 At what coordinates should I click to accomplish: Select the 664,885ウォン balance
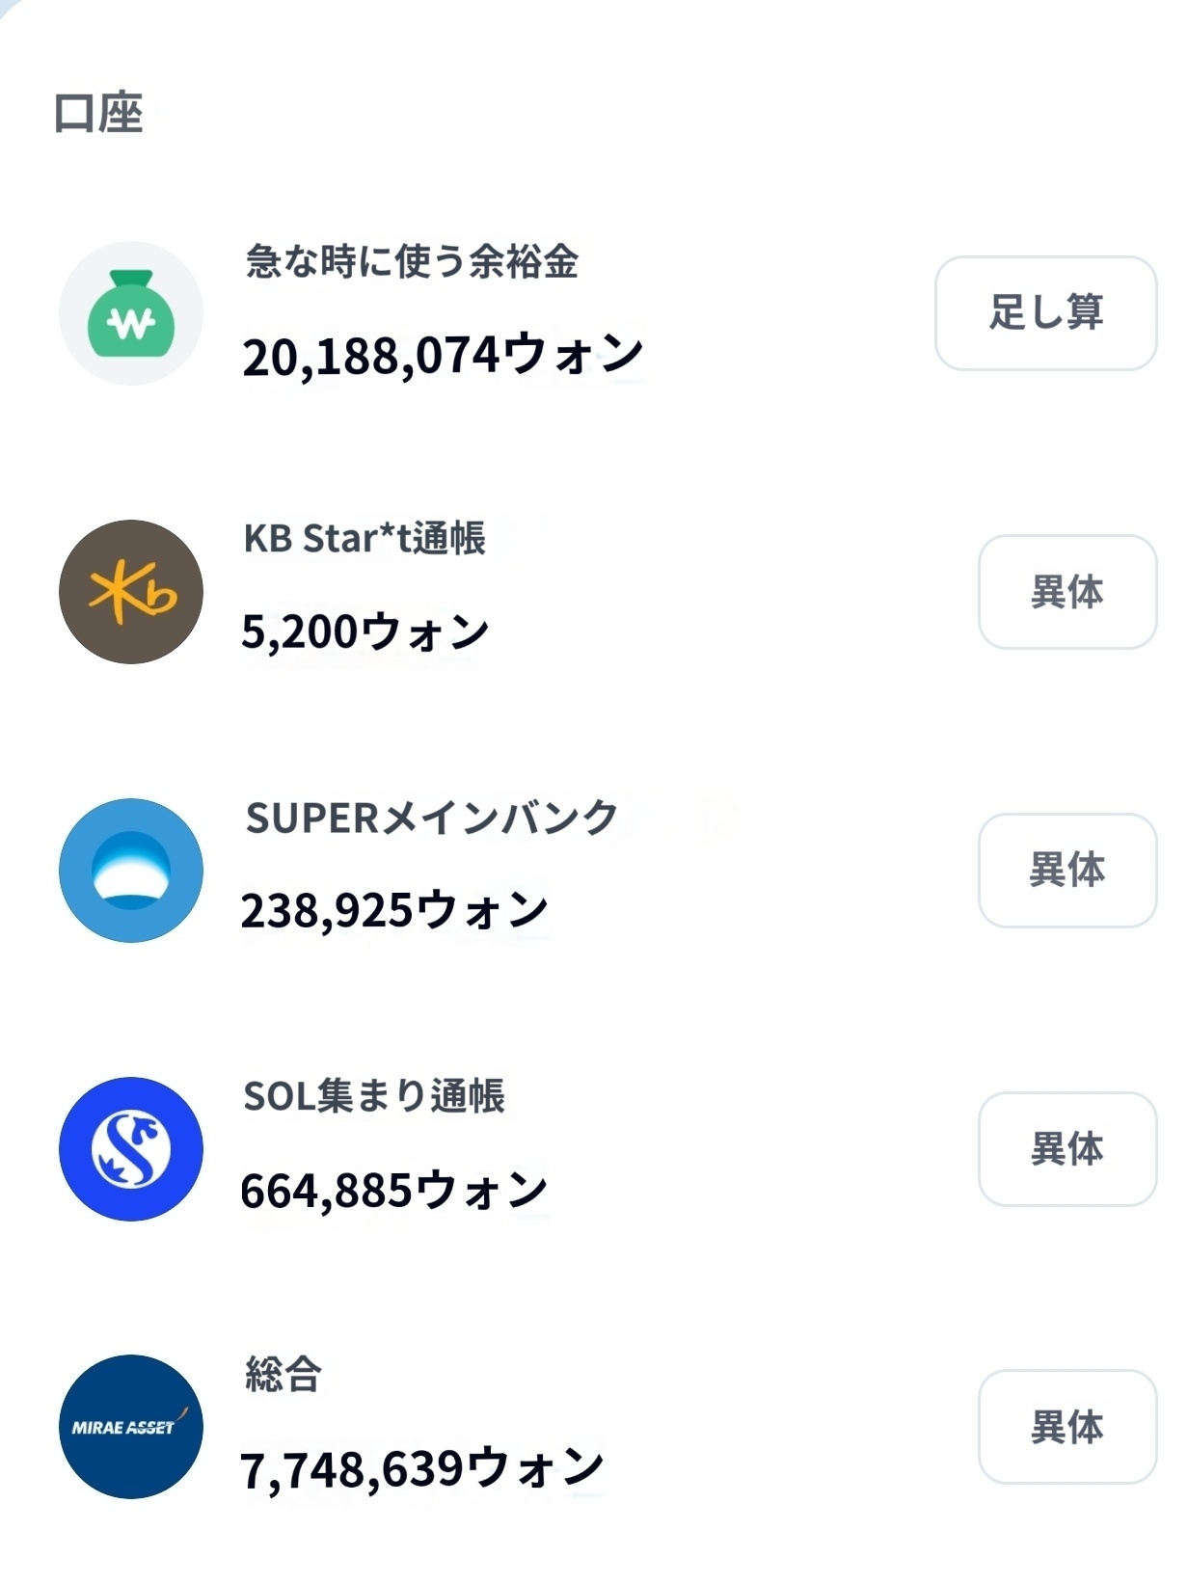tap(394, 1190)
